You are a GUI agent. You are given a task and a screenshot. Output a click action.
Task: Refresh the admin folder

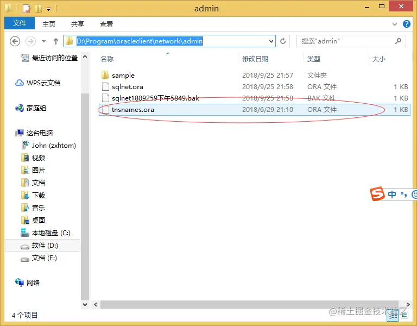coord(283,41)
